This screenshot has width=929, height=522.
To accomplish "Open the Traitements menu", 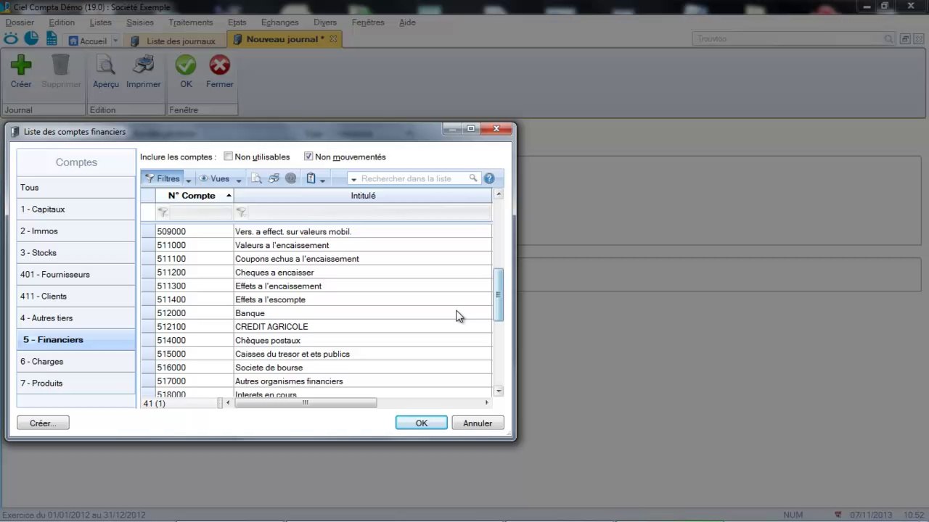I will pos(191,22).
